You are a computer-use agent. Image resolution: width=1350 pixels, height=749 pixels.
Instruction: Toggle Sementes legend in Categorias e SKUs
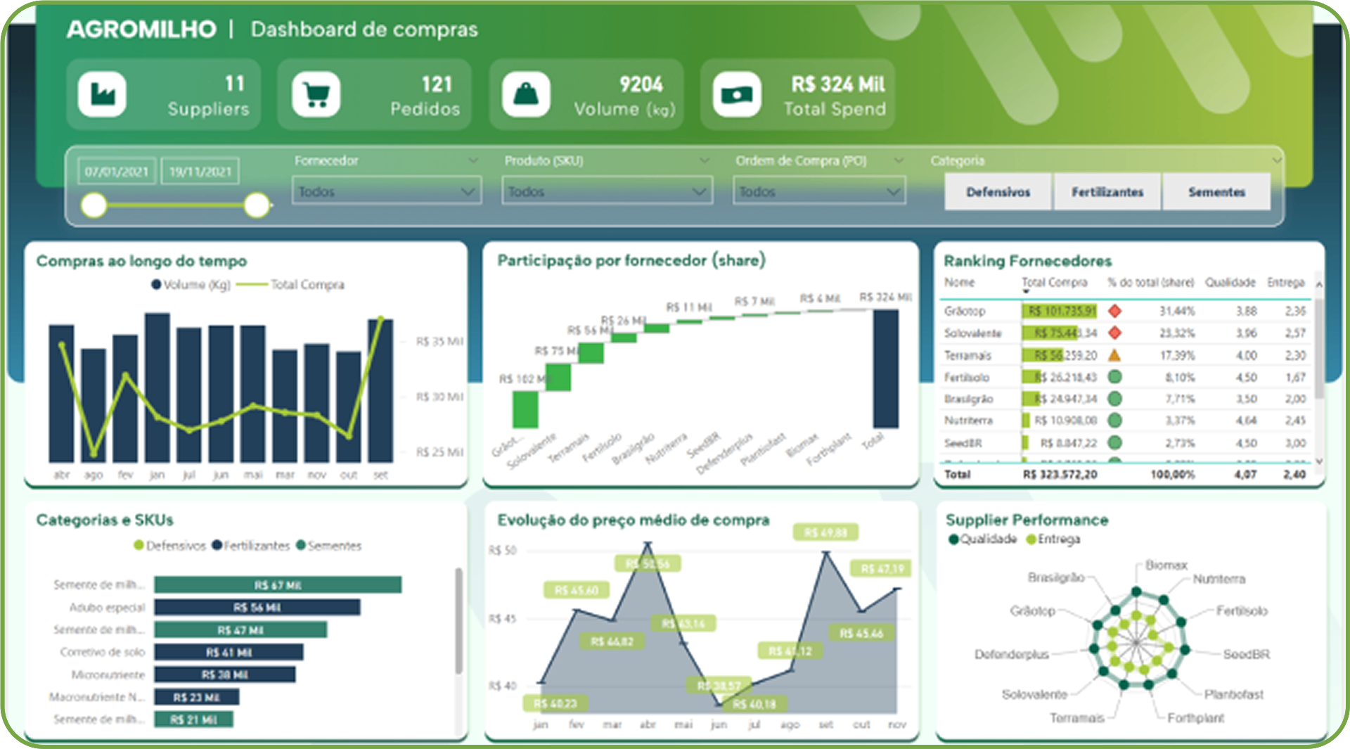tap(329, 546)
